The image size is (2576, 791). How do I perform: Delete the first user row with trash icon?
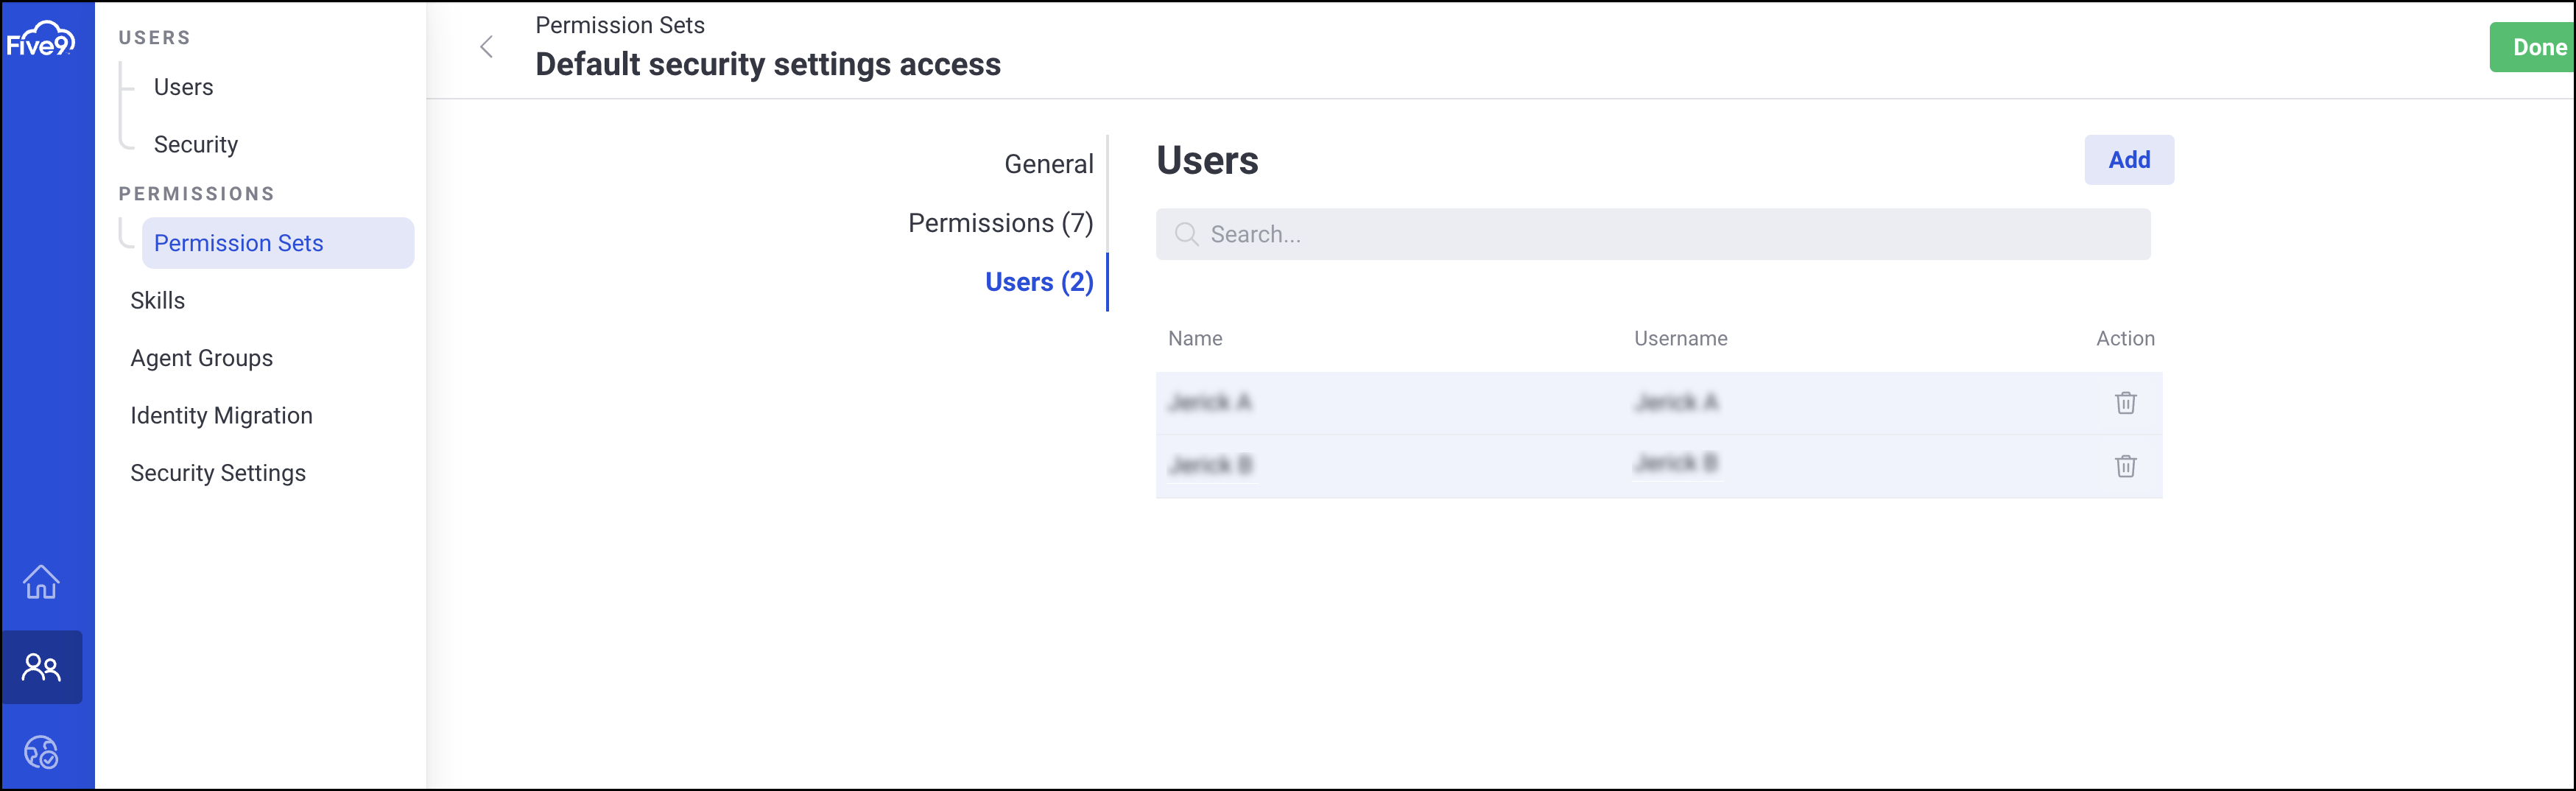pyautogui.click(x=2126, y=402)
